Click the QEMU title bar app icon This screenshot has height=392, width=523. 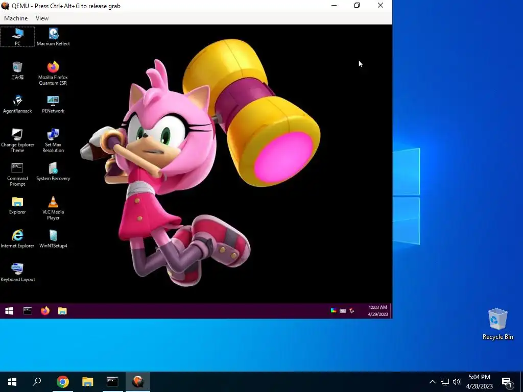pyautogui.click(x=5, y=6)
